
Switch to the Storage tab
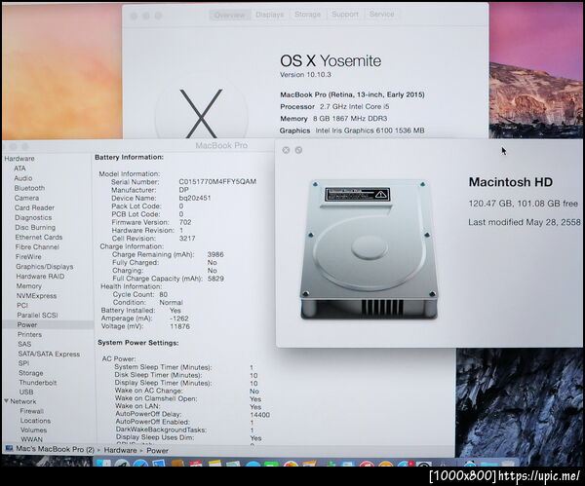307,15
